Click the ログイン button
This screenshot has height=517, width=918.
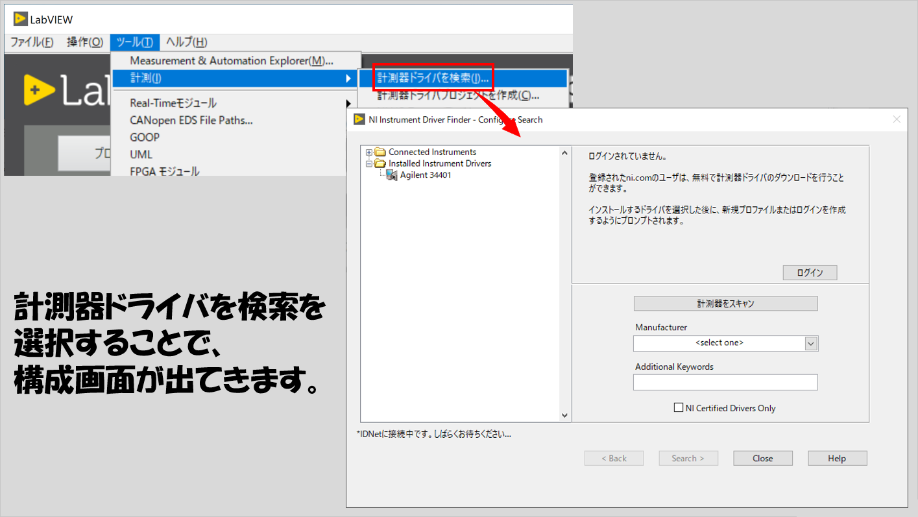point(810,272)
